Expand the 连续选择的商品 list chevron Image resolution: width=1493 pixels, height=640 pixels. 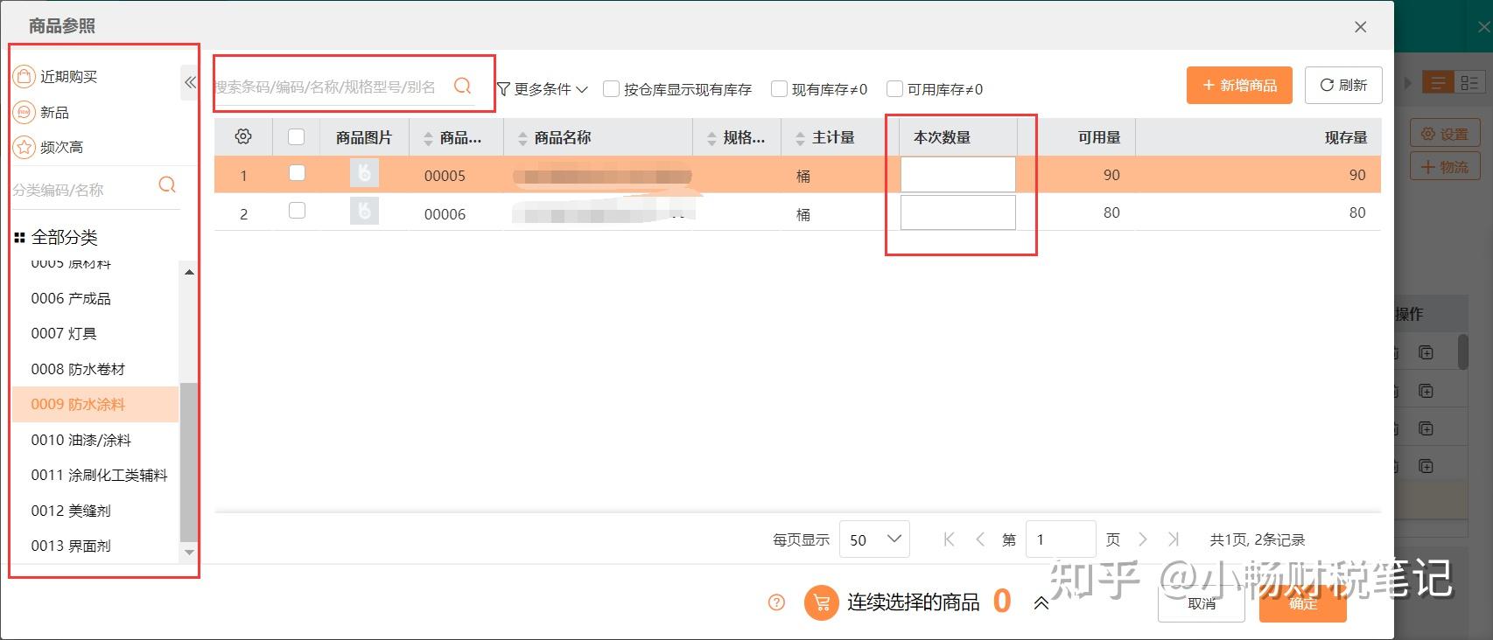[x=1041, y=602]
